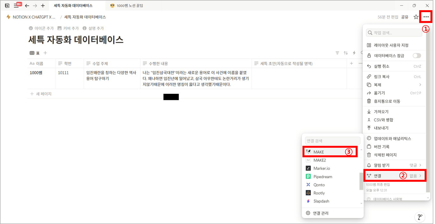Add a new view next to 표
The width and height of the screenshot is (435, 224).
pos(45,53)
